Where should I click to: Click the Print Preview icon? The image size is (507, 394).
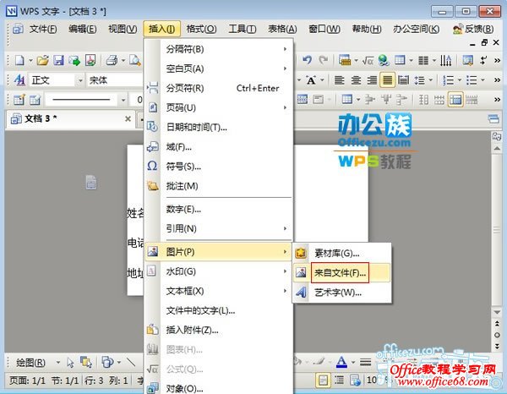click(135, 60)
